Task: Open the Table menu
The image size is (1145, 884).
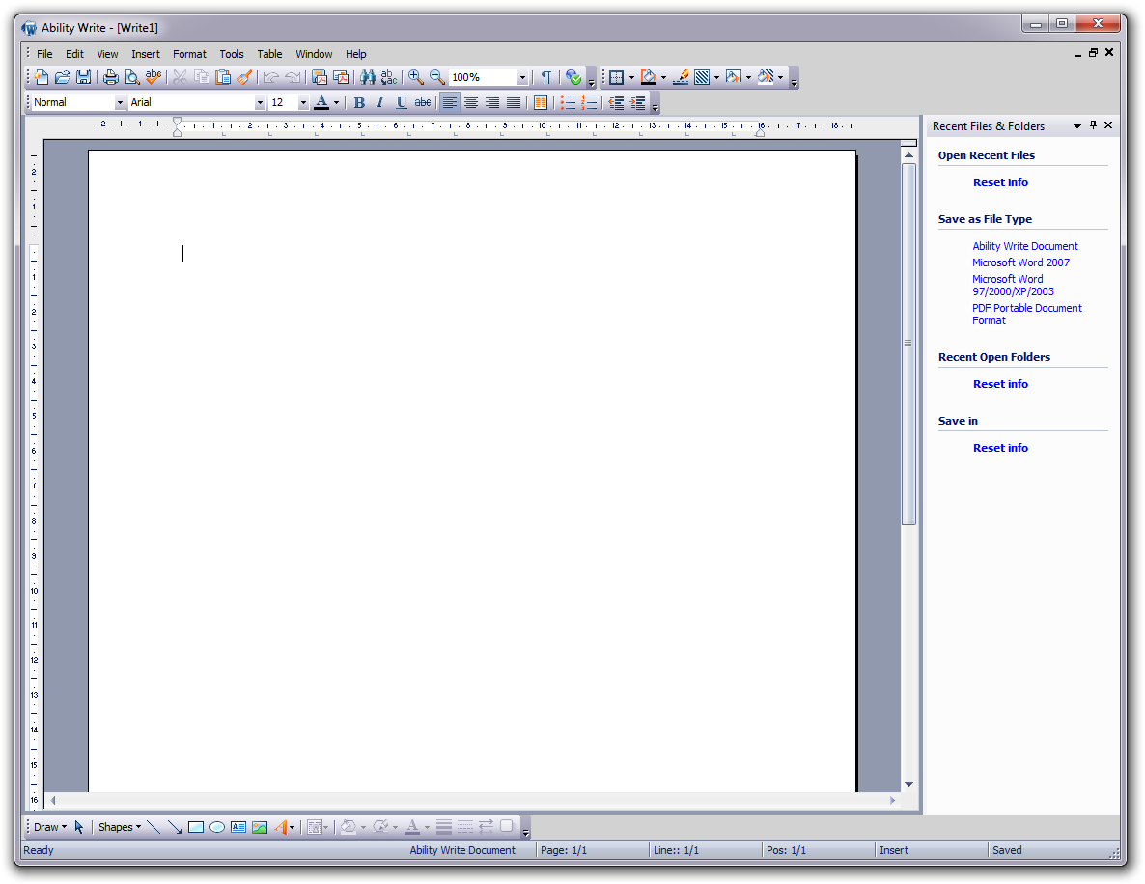Action: [x=269, y=54]
